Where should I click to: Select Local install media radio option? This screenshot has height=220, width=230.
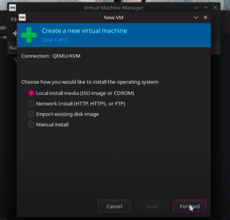click(31, 93)
